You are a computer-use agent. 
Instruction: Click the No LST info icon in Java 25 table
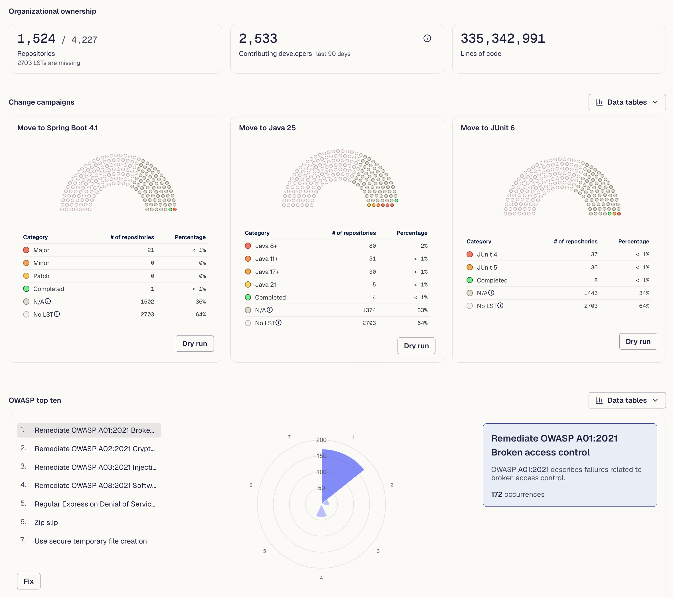tap(279, 323)
